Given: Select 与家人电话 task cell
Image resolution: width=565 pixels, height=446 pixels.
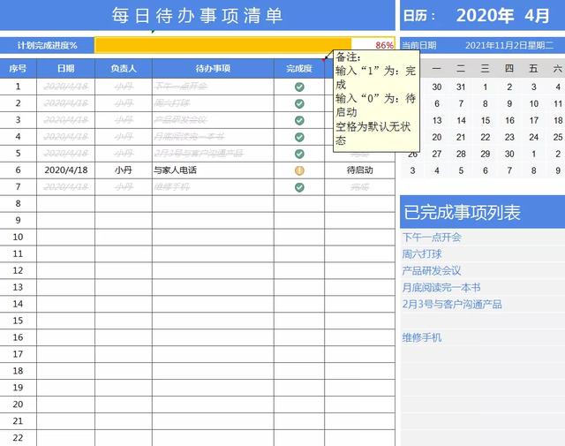Looking at the screenshot, I should pyautogui.click(x=213, y=170).
